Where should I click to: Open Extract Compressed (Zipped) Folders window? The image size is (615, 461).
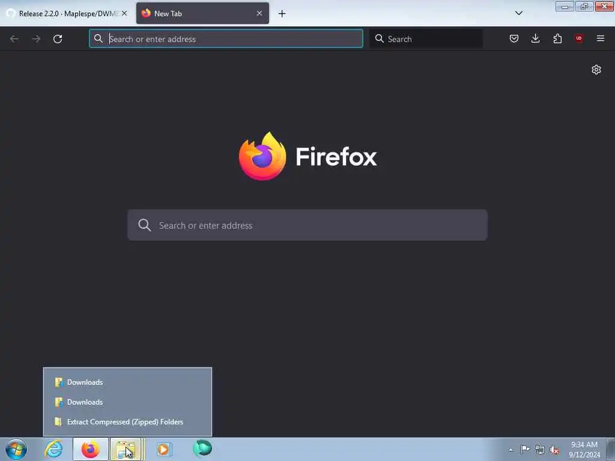click(127, 422)
